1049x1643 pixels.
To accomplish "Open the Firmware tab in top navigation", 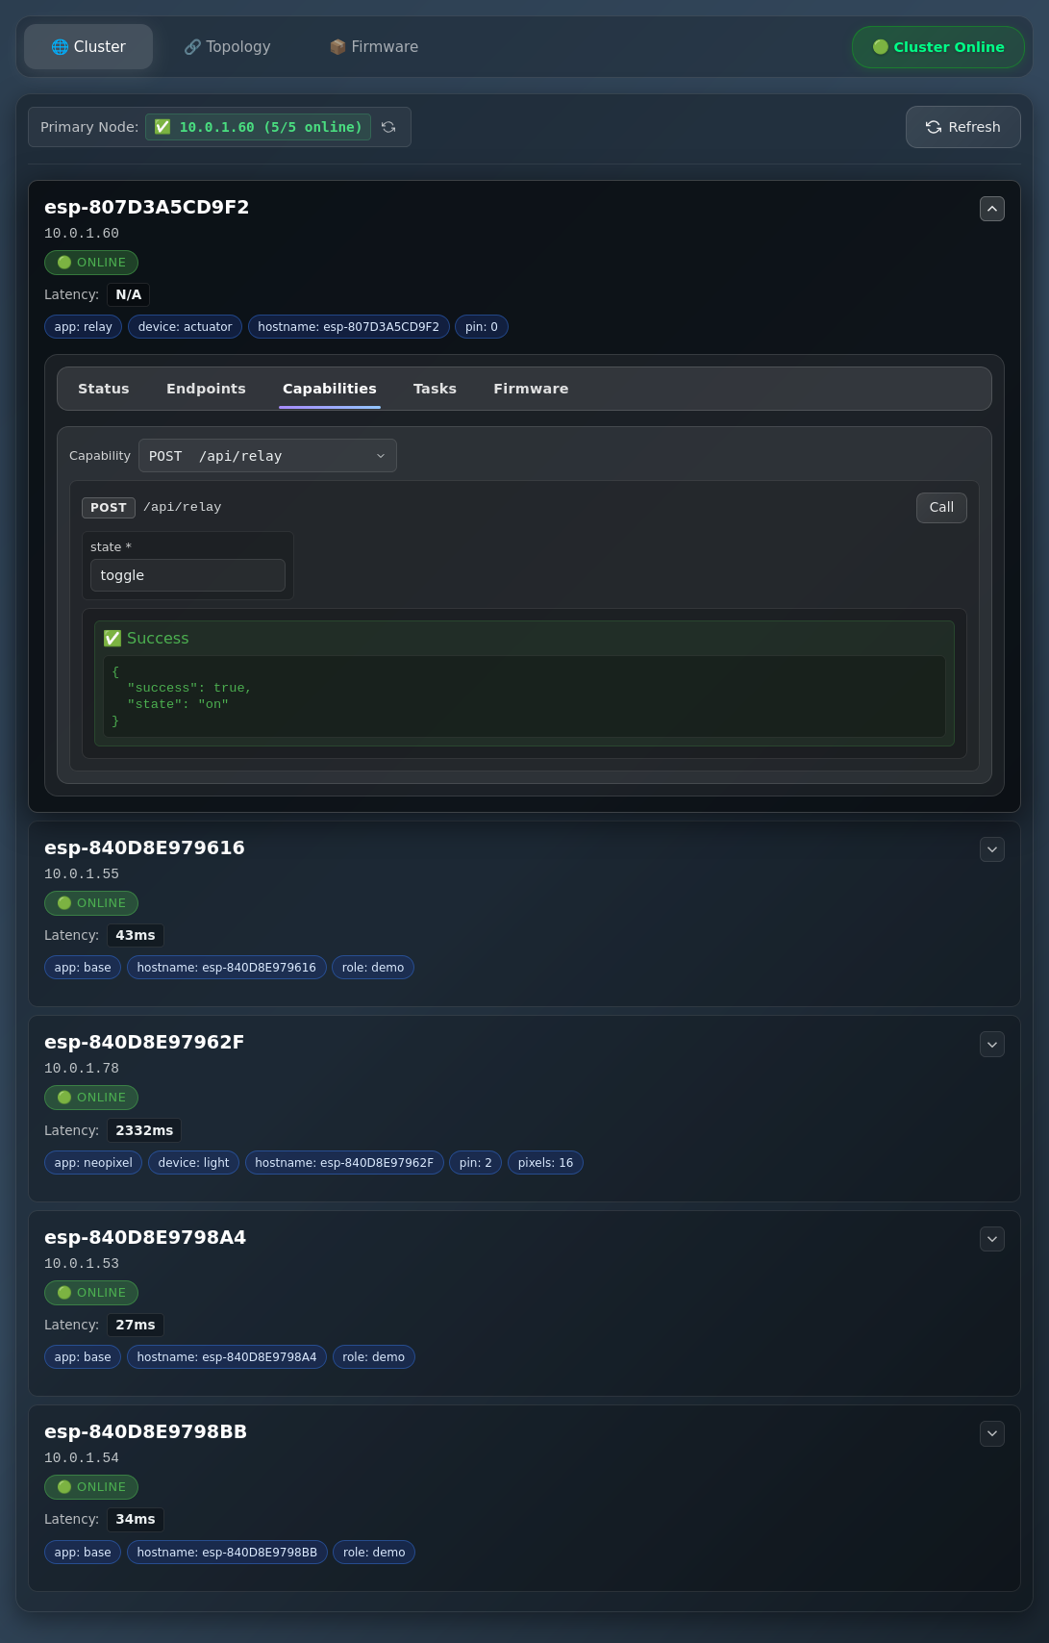I will tap(373, 47).
